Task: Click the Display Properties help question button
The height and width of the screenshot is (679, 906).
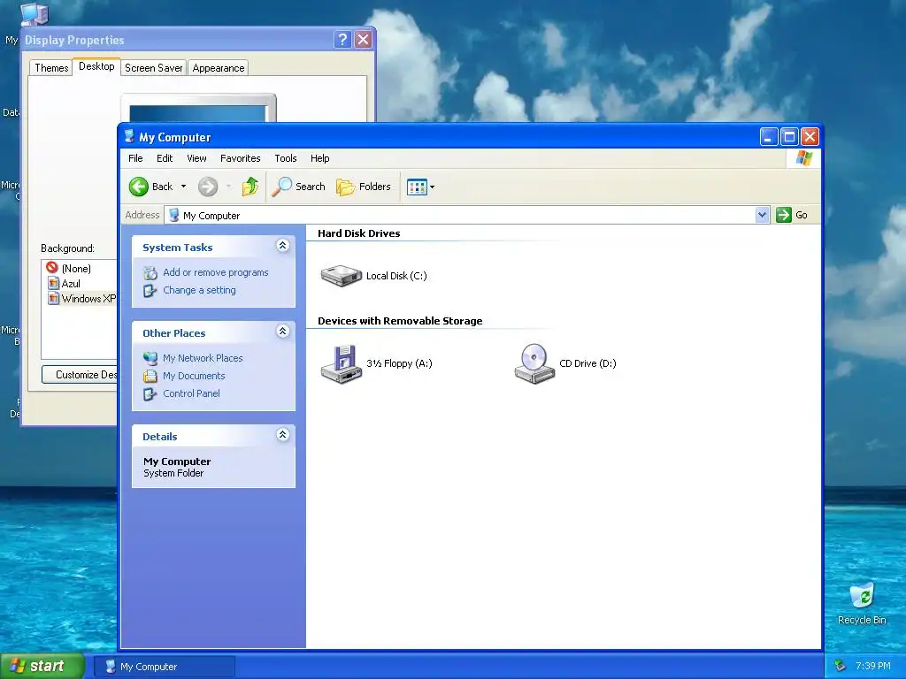Action: tap(342, 39)
